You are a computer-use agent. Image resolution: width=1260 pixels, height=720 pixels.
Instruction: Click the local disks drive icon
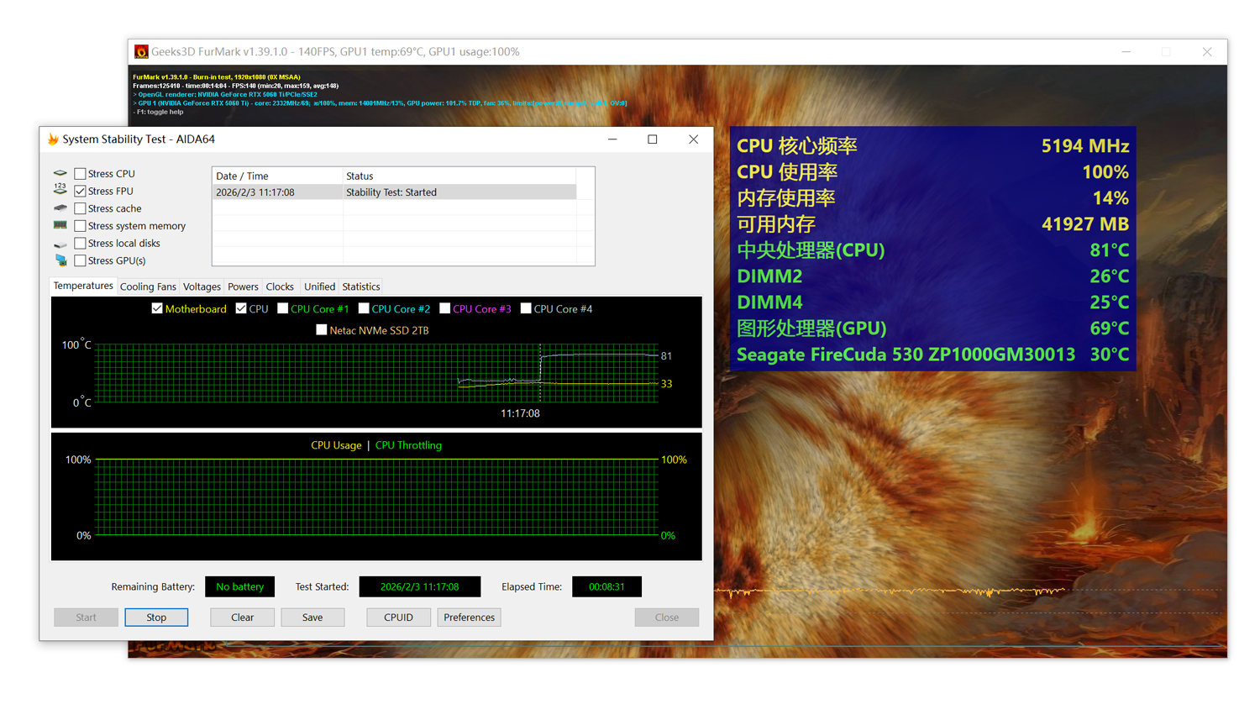60,244
